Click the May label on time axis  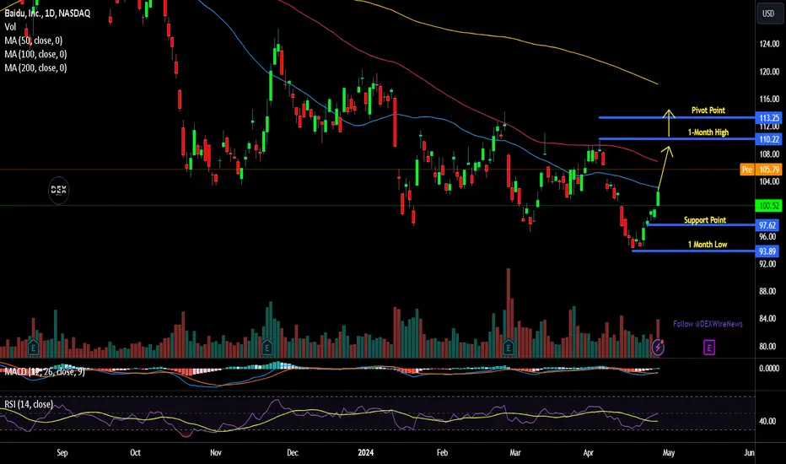(x=669, y=452)
